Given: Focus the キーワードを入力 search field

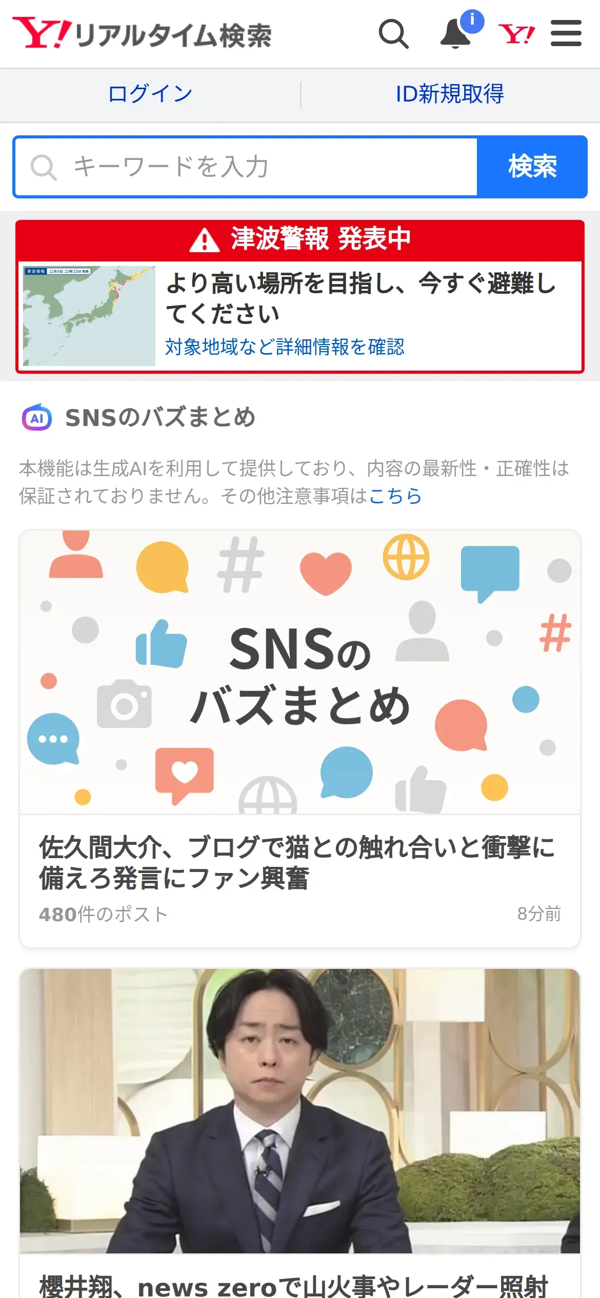Looking at the screenshot, I should 246,167.
